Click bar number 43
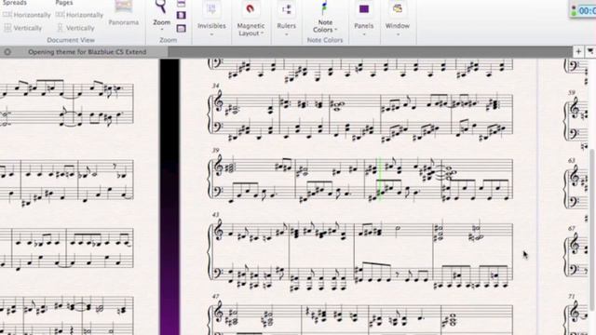Screen dimensions: 596x335 [x=216, y=215]
